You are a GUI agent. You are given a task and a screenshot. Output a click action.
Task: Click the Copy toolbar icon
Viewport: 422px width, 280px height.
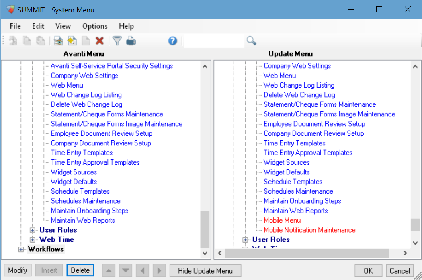pos(27,41)
